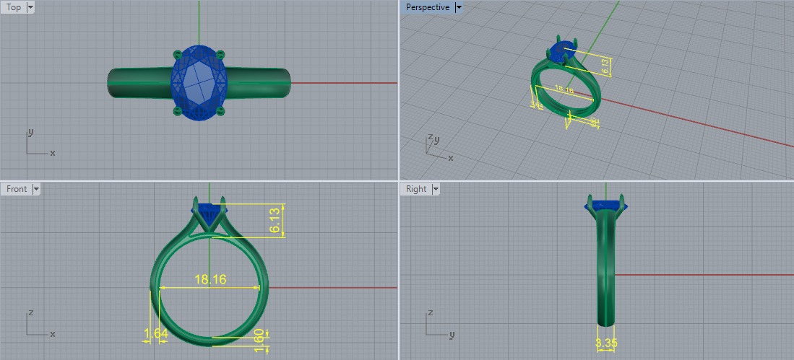Click the 3.35 width dimension in Right view

pos(606,343)
